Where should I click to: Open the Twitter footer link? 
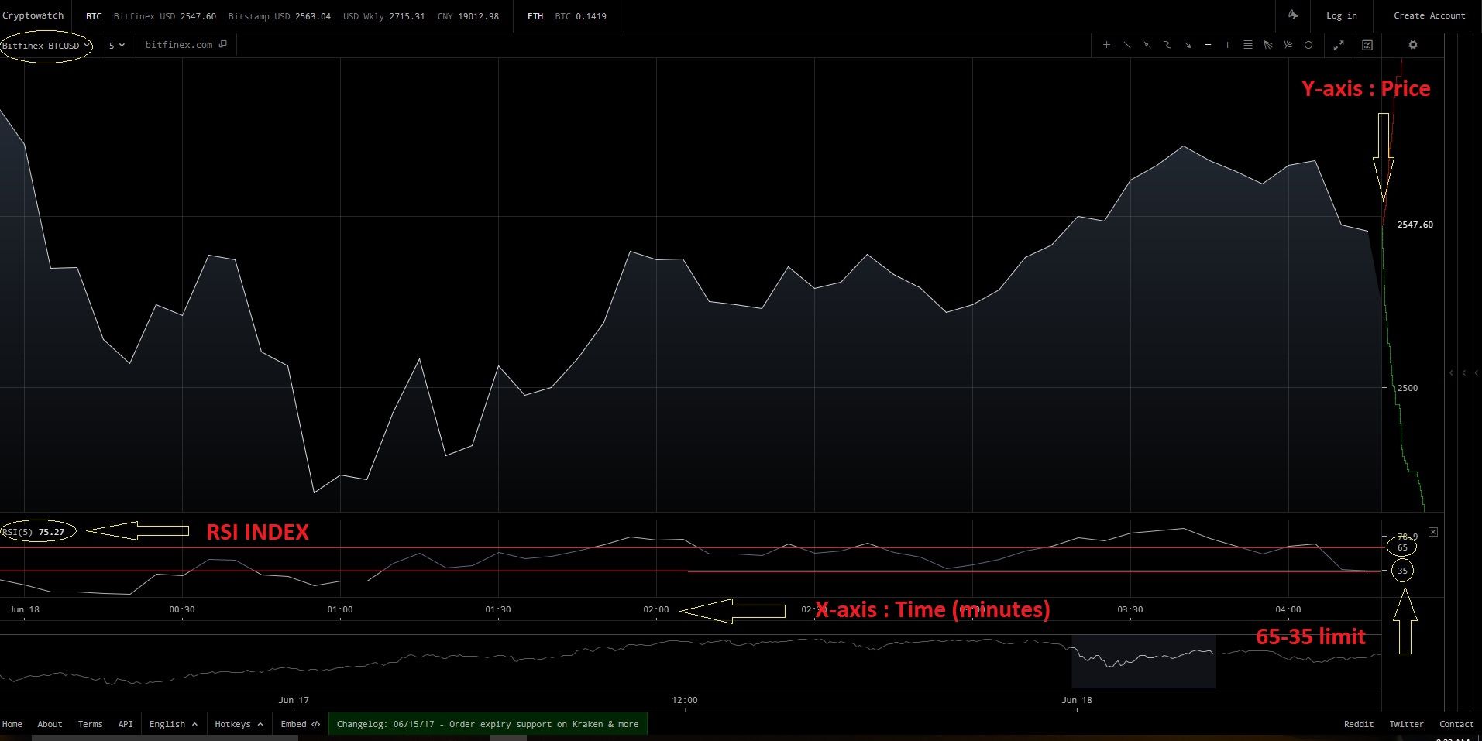coord(1406,724)
